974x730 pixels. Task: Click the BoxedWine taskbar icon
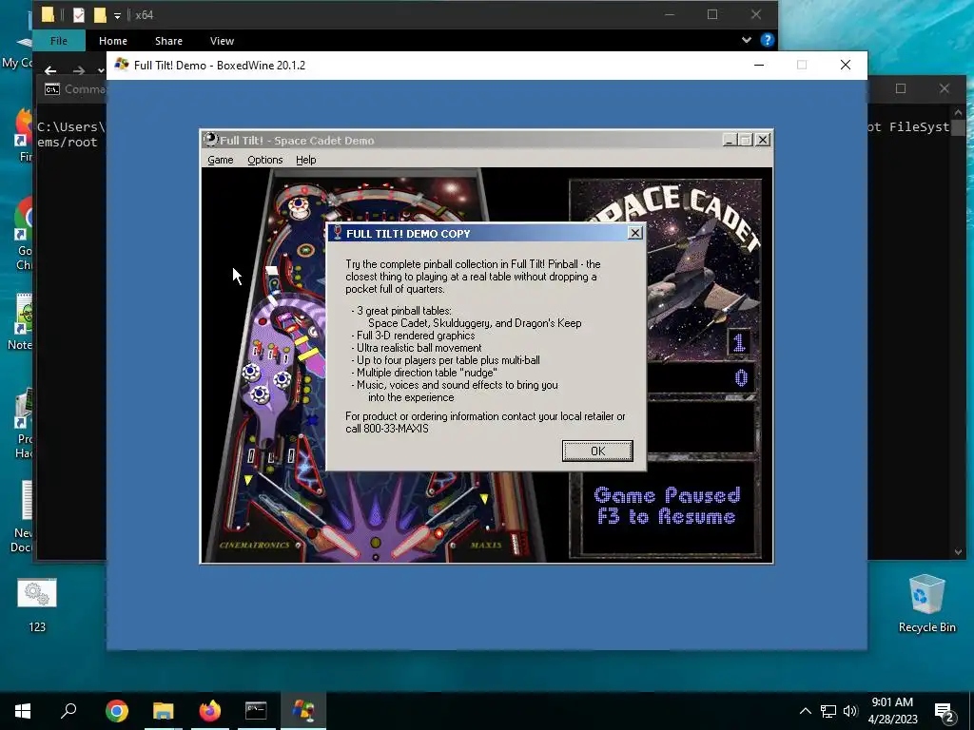pyautogui.click(x=303, y=711)
